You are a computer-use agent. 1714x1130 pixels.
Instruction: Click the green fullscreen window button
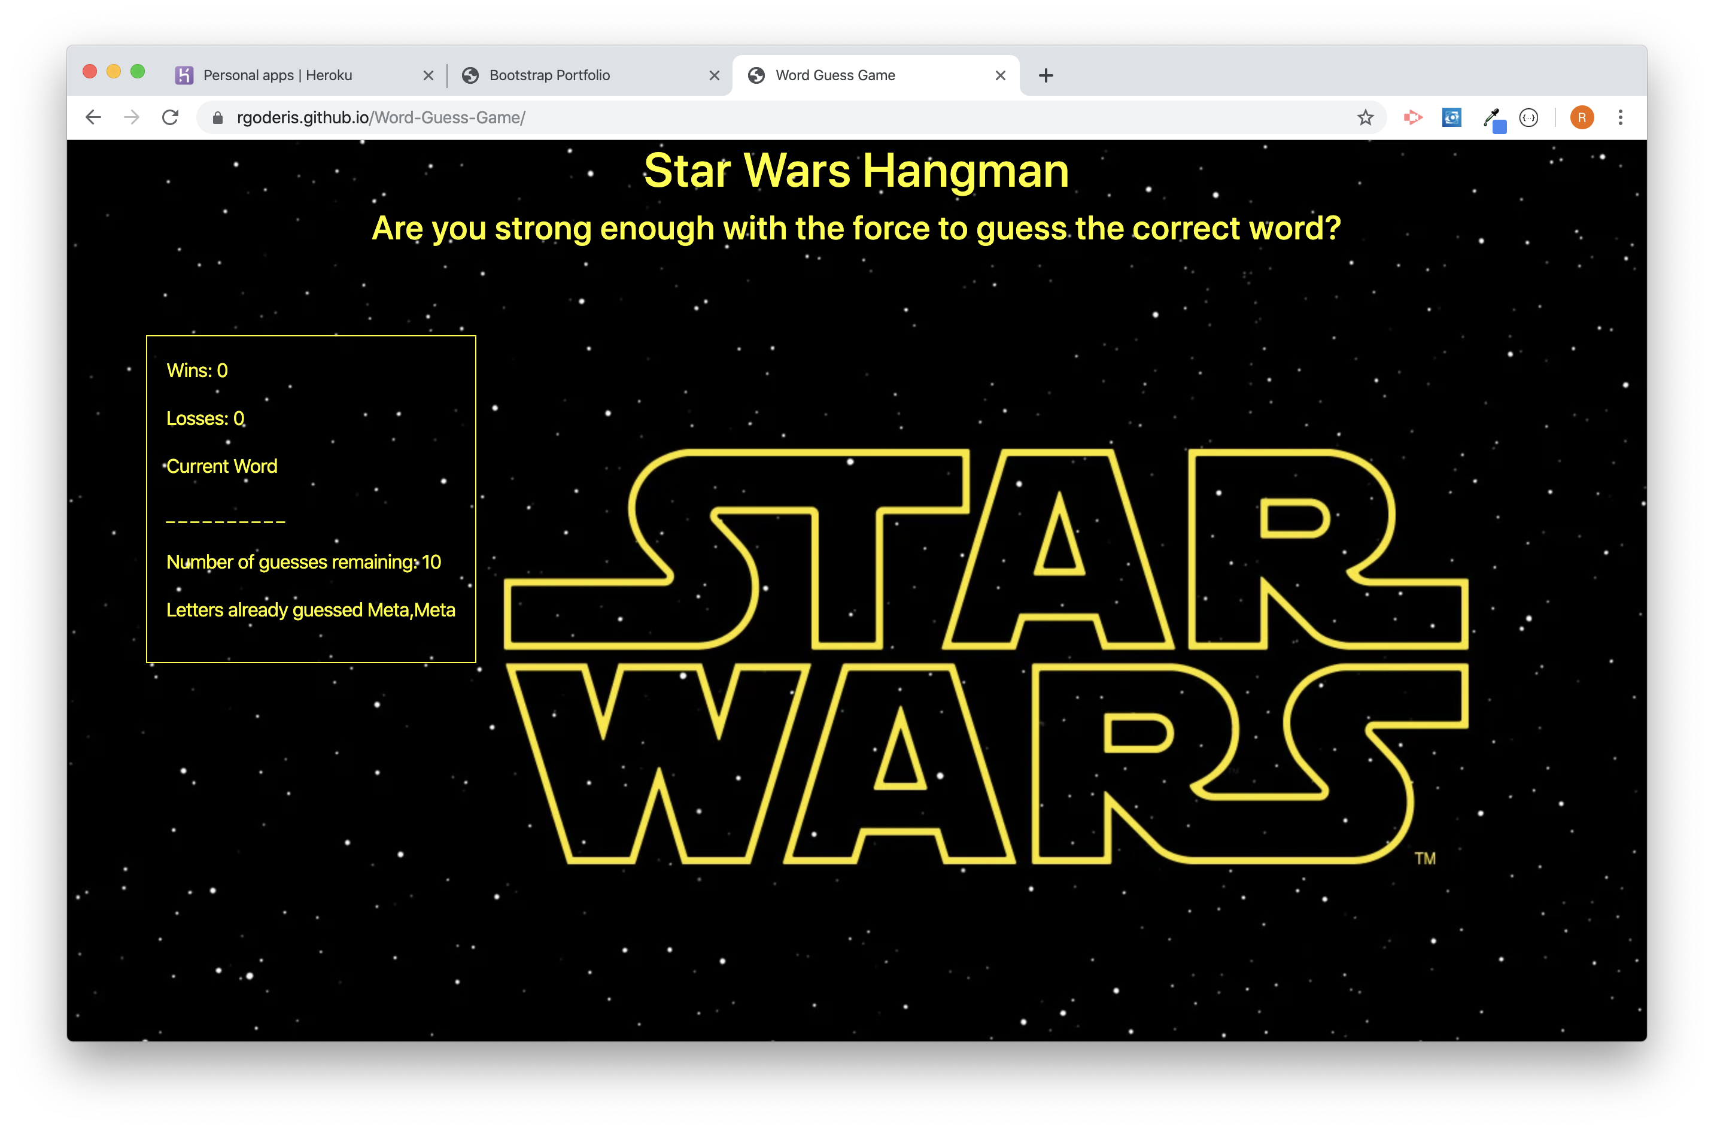coord(138,71)
